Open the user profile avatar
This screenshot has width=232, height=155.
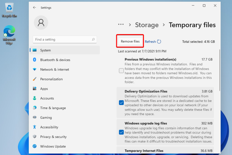[x=41, y=22]
